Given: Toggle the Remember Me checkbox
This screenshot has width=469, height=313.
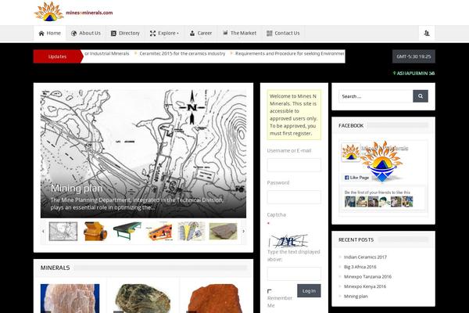Looking at the screenshot, I should coord(269,291).
